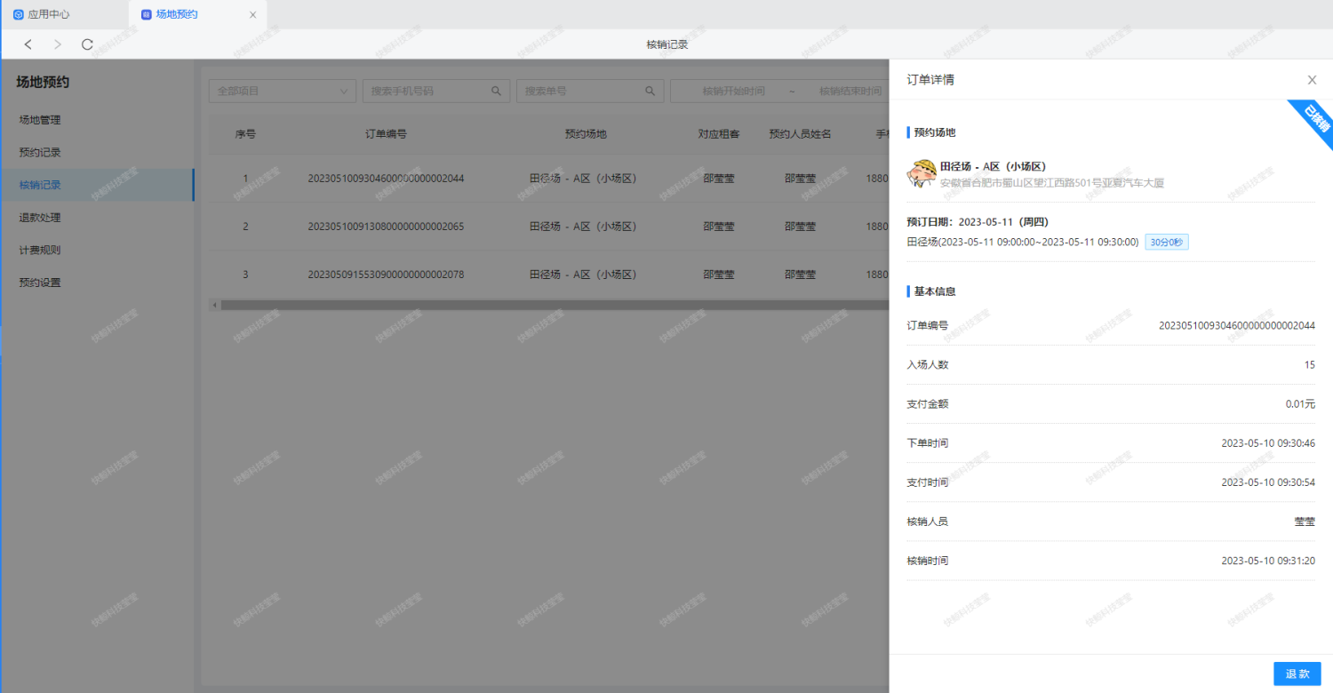
Task: Click order number 202305091553090000000002078 in the table
Action: pos(386,275)
